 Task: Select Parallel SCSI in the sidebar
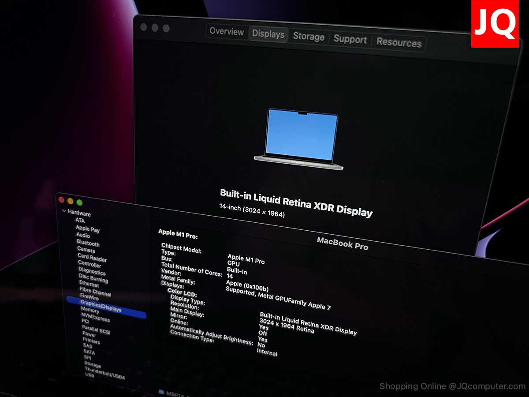coord(96,330)
